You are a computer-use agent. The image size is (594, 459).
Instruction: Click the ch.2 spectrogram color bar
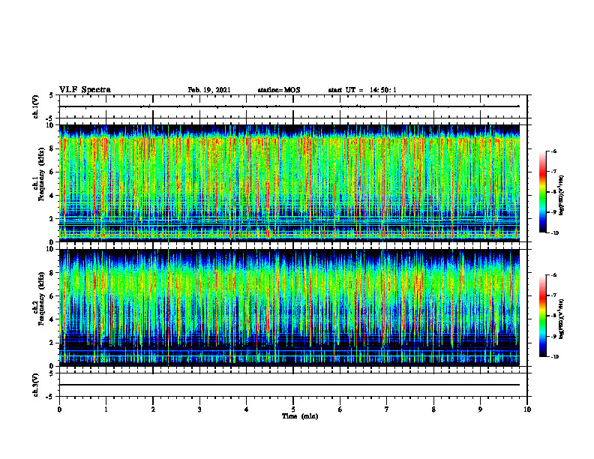[x=542, y=316]
